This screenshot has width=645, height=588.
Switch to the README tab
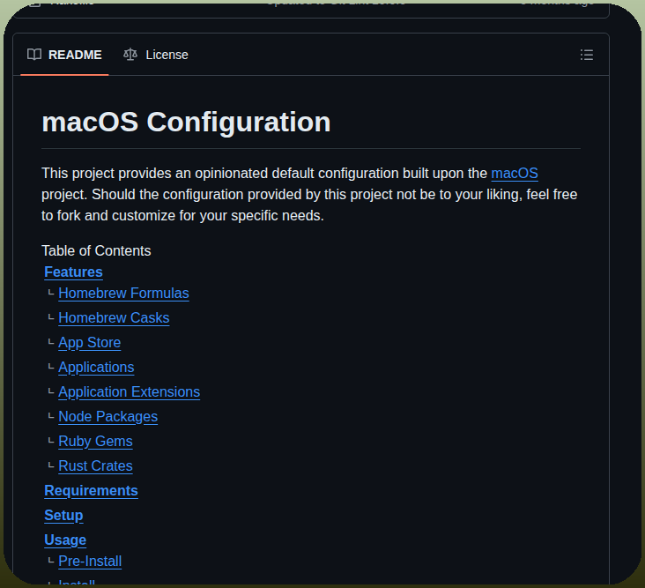point(64,55)
